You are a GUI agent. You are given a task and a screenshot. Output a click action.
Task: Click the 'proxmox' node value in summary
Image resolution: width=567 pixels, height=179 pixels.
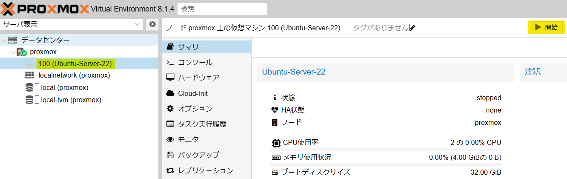click(x=488, y=122)
